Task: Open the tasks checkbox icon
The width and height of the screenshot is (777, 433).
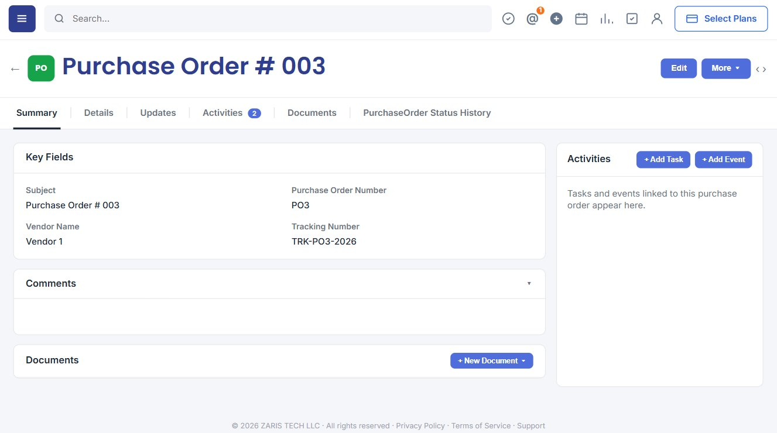Action: click(632, 19)
